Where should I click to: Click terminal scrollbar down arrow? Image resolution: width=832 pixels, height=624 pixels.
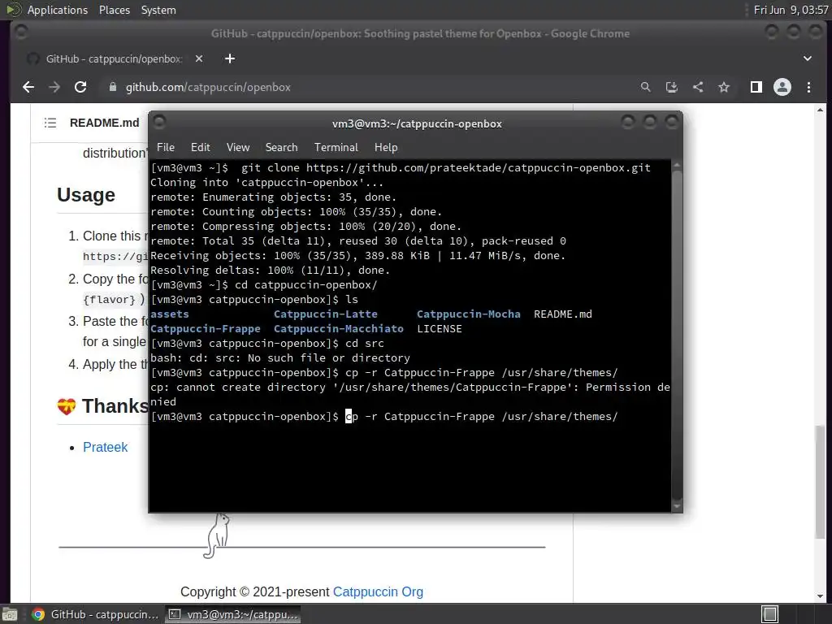point(677,507)
